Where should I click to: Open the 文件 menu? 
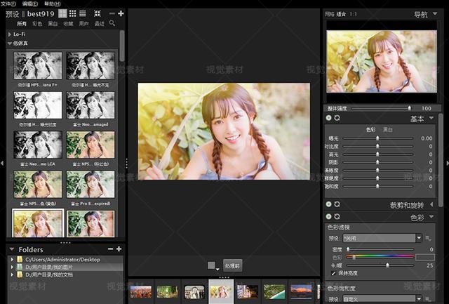pos(8,4)
